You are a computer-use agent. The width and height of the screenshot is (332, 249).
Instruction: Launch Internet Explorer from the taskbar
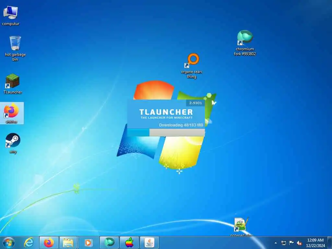click(29, 243)
